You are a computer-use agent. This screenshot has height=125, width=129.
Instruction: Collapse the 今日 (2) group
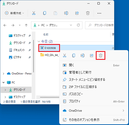39,41
